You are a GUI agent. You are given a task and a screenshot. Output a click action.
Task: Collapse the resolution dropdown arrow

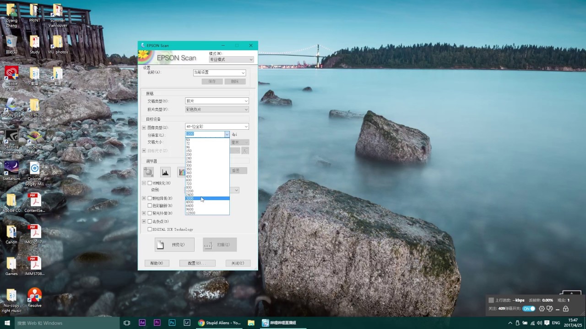227,134
